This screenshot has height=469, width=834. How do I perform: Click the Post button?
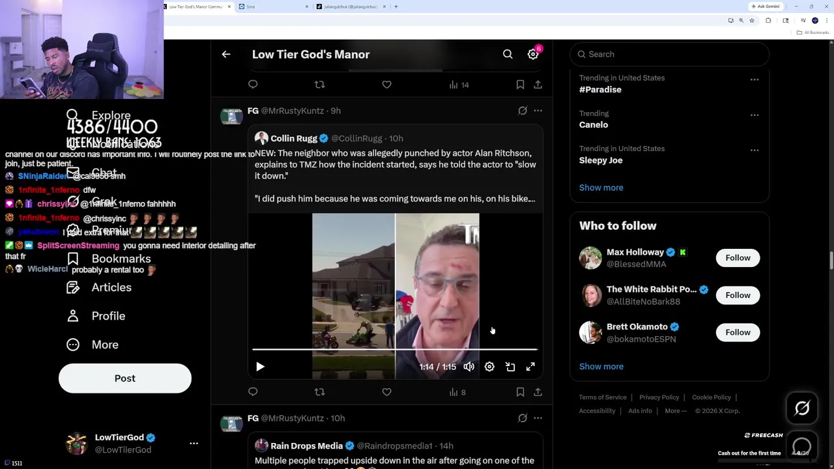tap(125, 378)
